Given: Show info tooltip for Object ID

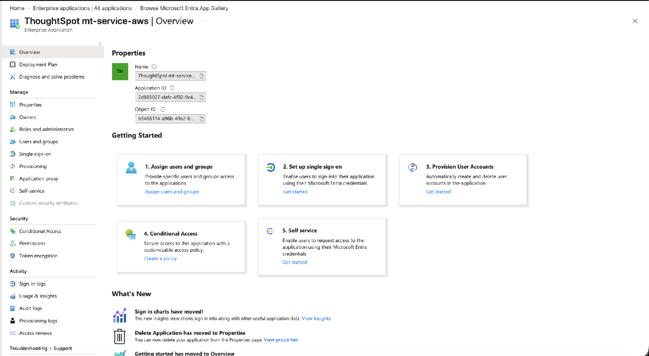Looking at the screenshot, I should tap(163, 109).
